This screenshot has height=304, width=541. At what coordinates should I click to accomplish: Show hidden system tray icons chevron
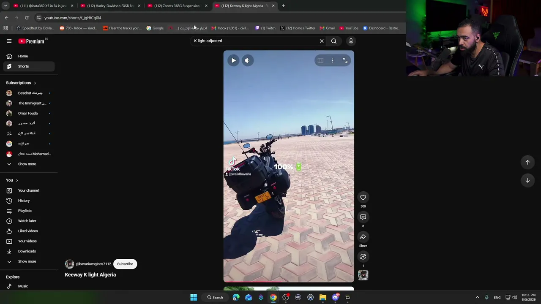(478, 297)
